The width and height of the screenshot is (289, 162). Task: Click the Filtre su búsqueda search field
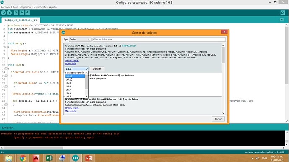click(159, 40)
